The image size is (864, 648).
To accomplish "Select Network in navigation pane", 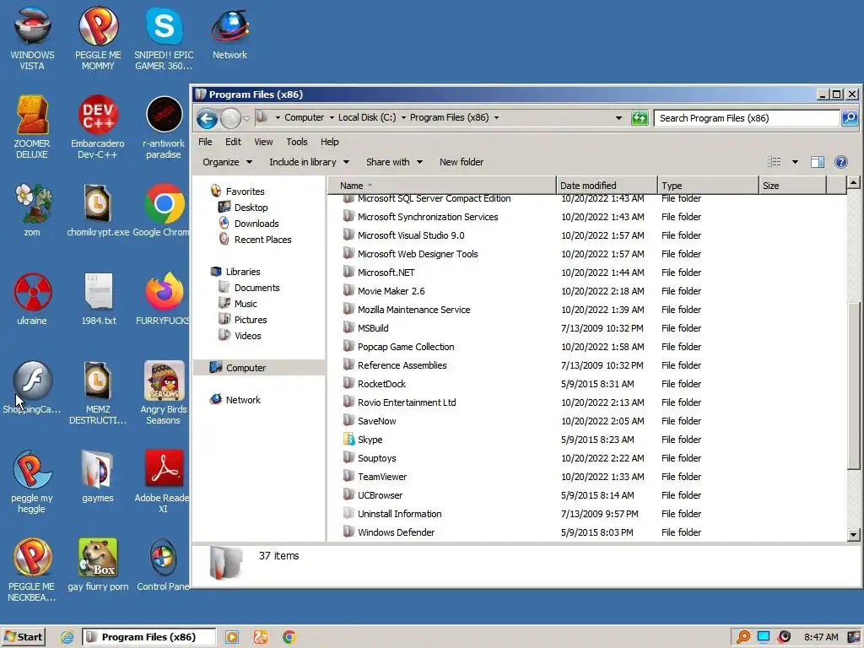I will pos(243,400).
